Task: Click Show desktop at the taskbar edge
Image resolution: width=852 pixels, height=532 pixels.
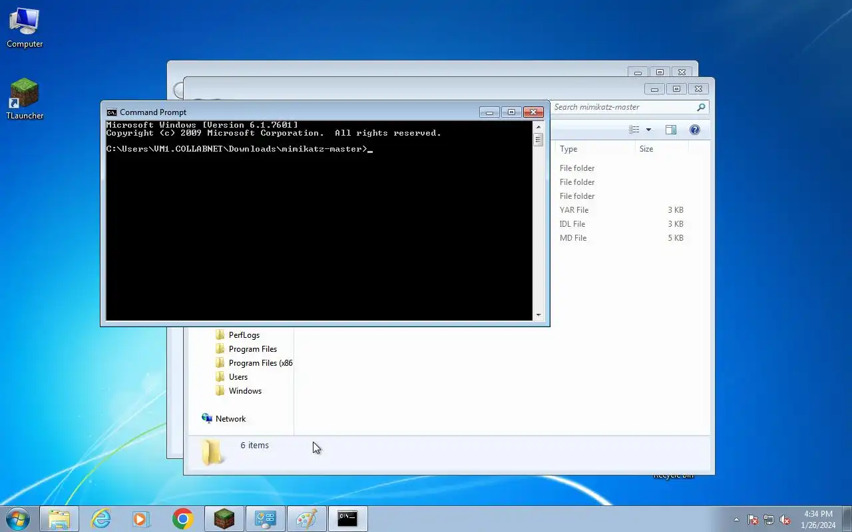Action: (847, 519)
